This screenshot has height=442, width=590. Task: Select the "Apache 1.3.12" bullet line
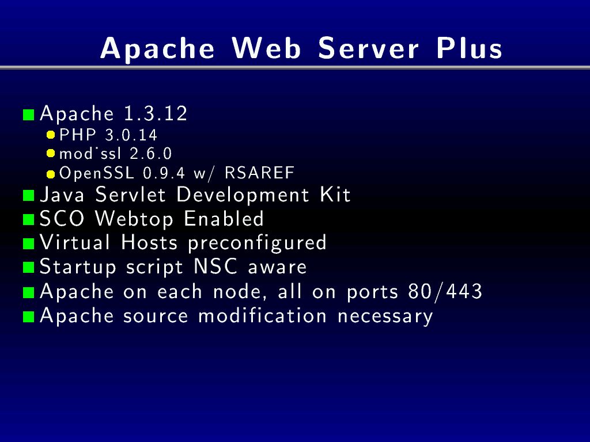pyautogui.click(x=114, y=113)
